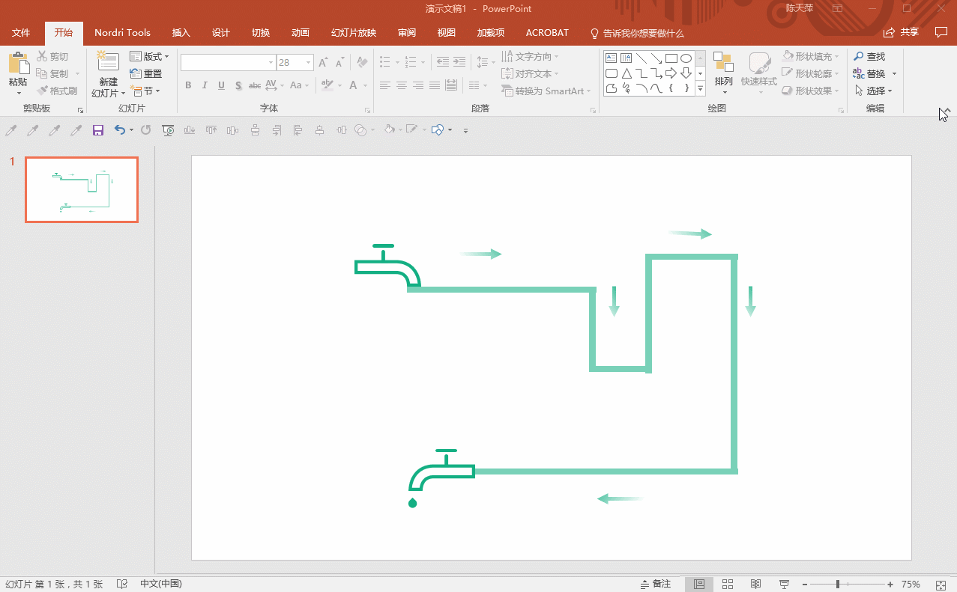
Task: Click the purple Save icon in quick access toolbar
Action: [97, 130]
